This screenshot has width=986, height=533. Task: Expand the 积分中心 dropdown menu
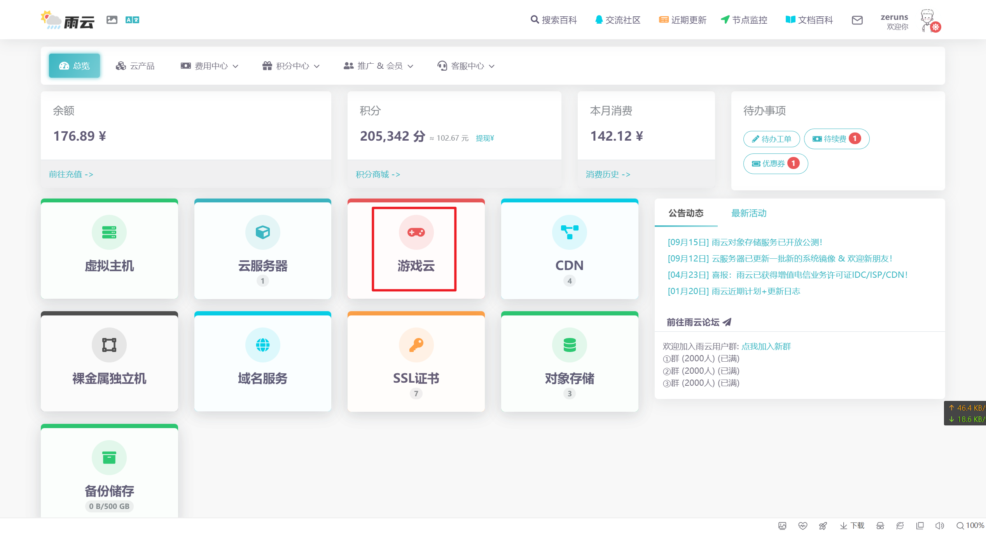click(x=290, y=65)
